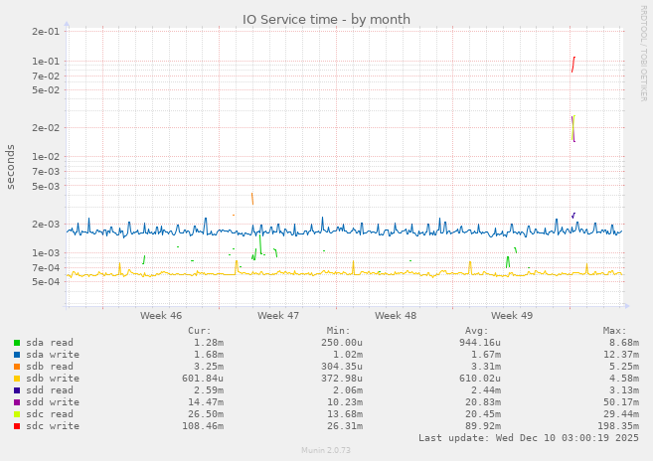Click sda write max value 12.37m
Viewport: 653px width, 461px height.
621,355
